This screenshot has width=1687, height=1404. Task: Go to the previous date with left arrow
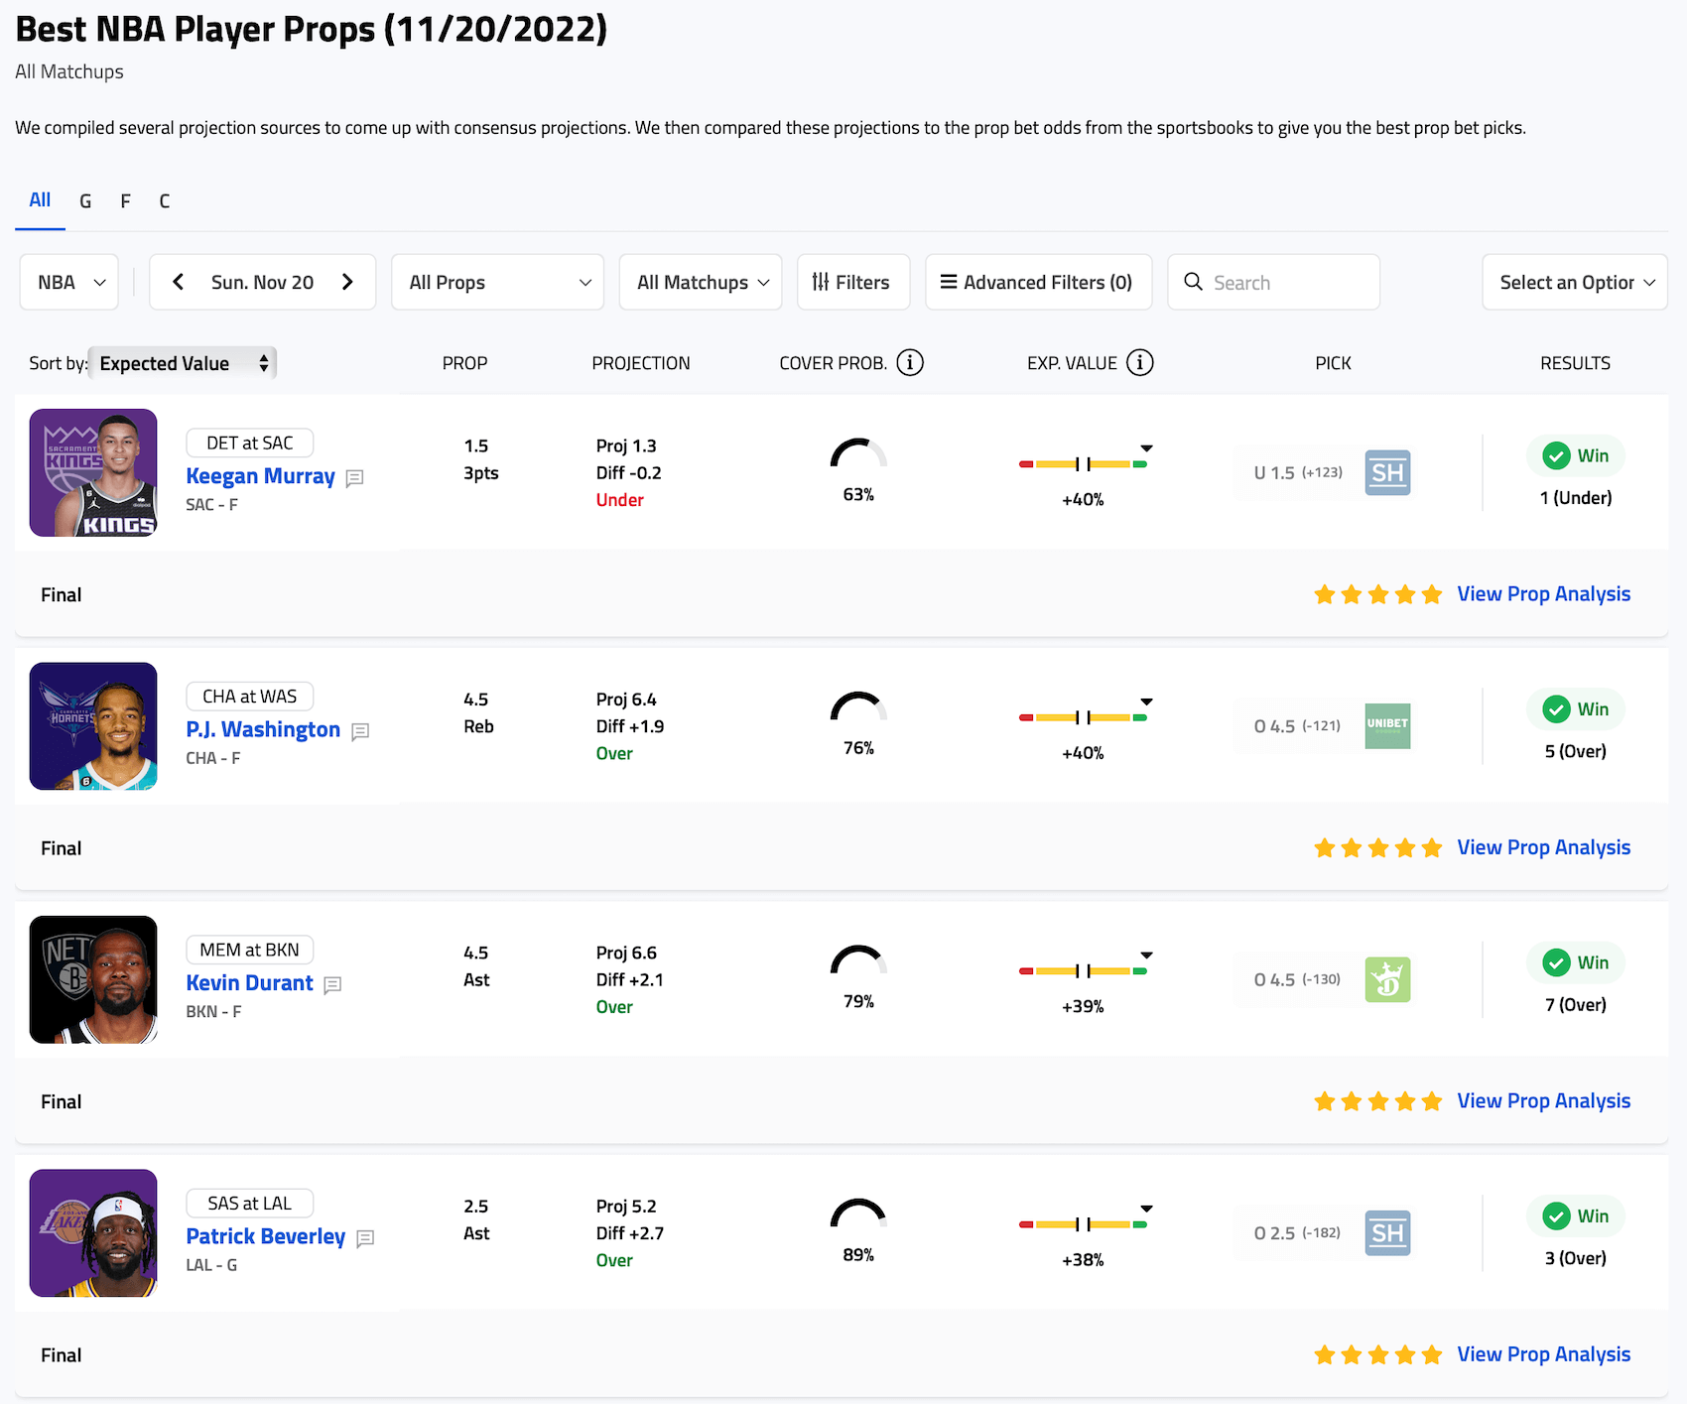click(x=179, y=283)
